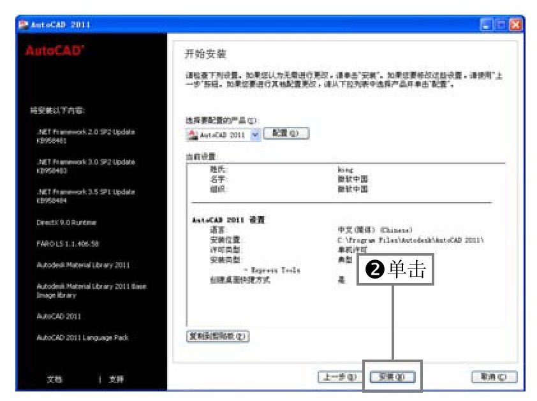The height and width of the screenshot is (401, 537).
Task: Minimize the AutoCAD 2011 installer window
Action: [x=486, y=25]
